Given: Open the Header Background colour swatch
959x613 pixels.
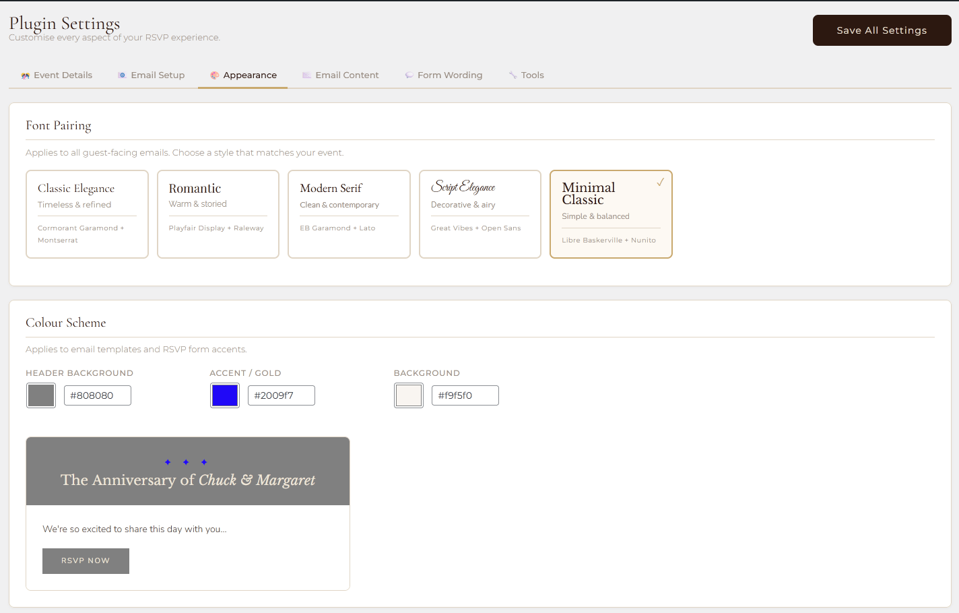Looking at the screenshot, I should 41,395.
